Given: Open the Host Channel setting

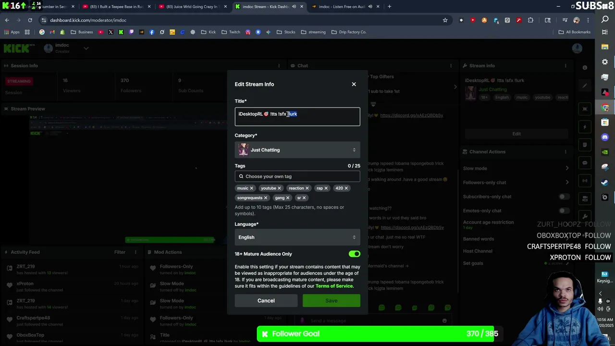Looking at the screenshot, I should tap(478, 251).
